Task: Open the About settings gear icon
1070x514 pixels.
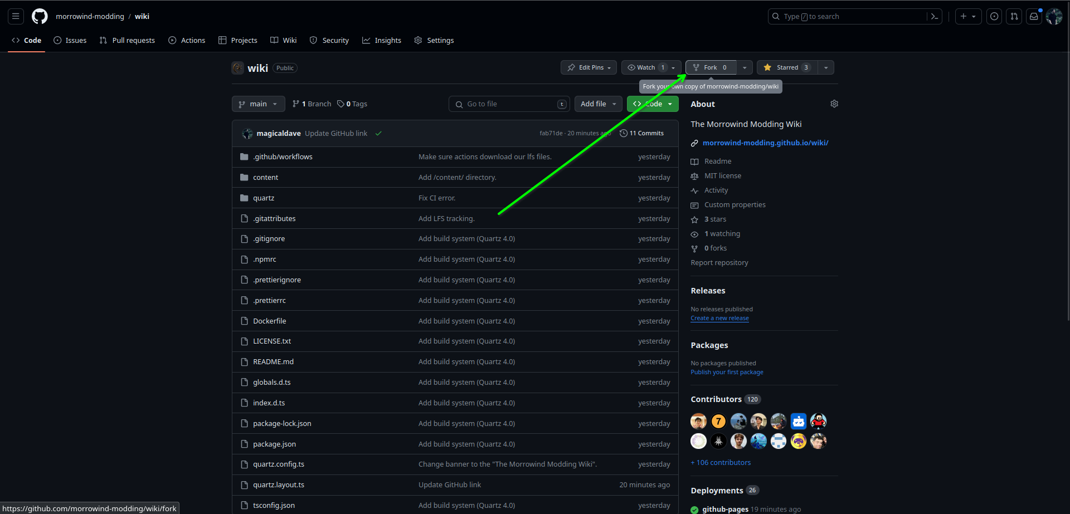Action: point(834,104)
